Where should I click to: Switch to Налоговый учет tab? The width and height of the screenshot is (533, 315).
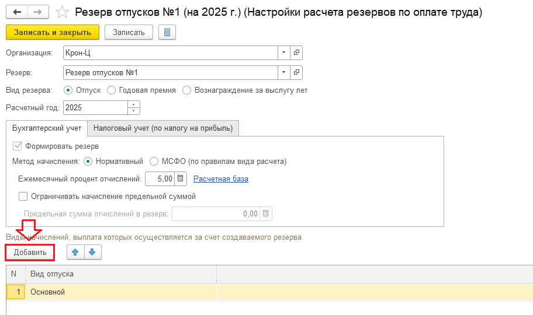point(163,128)
